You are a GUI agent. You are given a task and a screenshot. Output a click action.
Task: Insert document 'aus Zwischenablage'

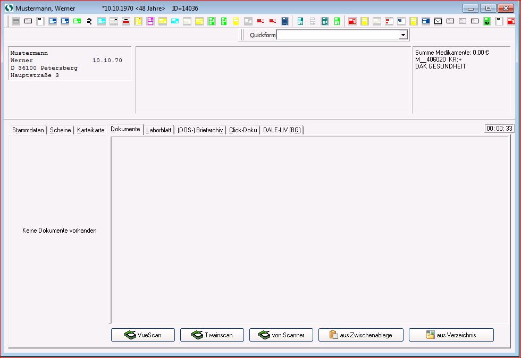[x=360, y=335]
